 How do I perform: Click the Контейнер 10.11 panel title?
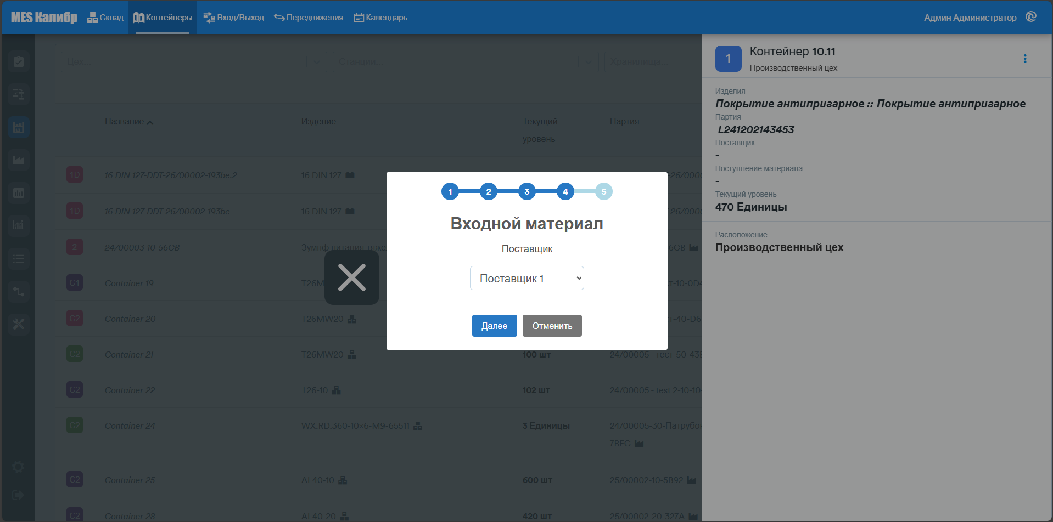click(792, 52)
